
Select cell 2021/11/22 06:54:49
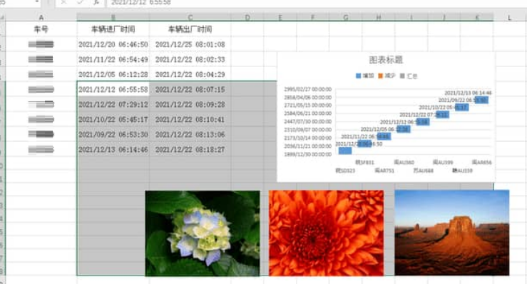pyautogui.click(x=113, y=59)
